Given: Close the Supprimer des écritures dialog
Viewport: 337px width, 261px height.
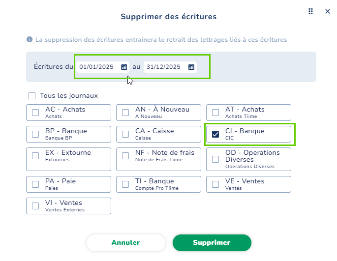Looking at the screenshot, I should pyautogui.click(x=328, y=11).
